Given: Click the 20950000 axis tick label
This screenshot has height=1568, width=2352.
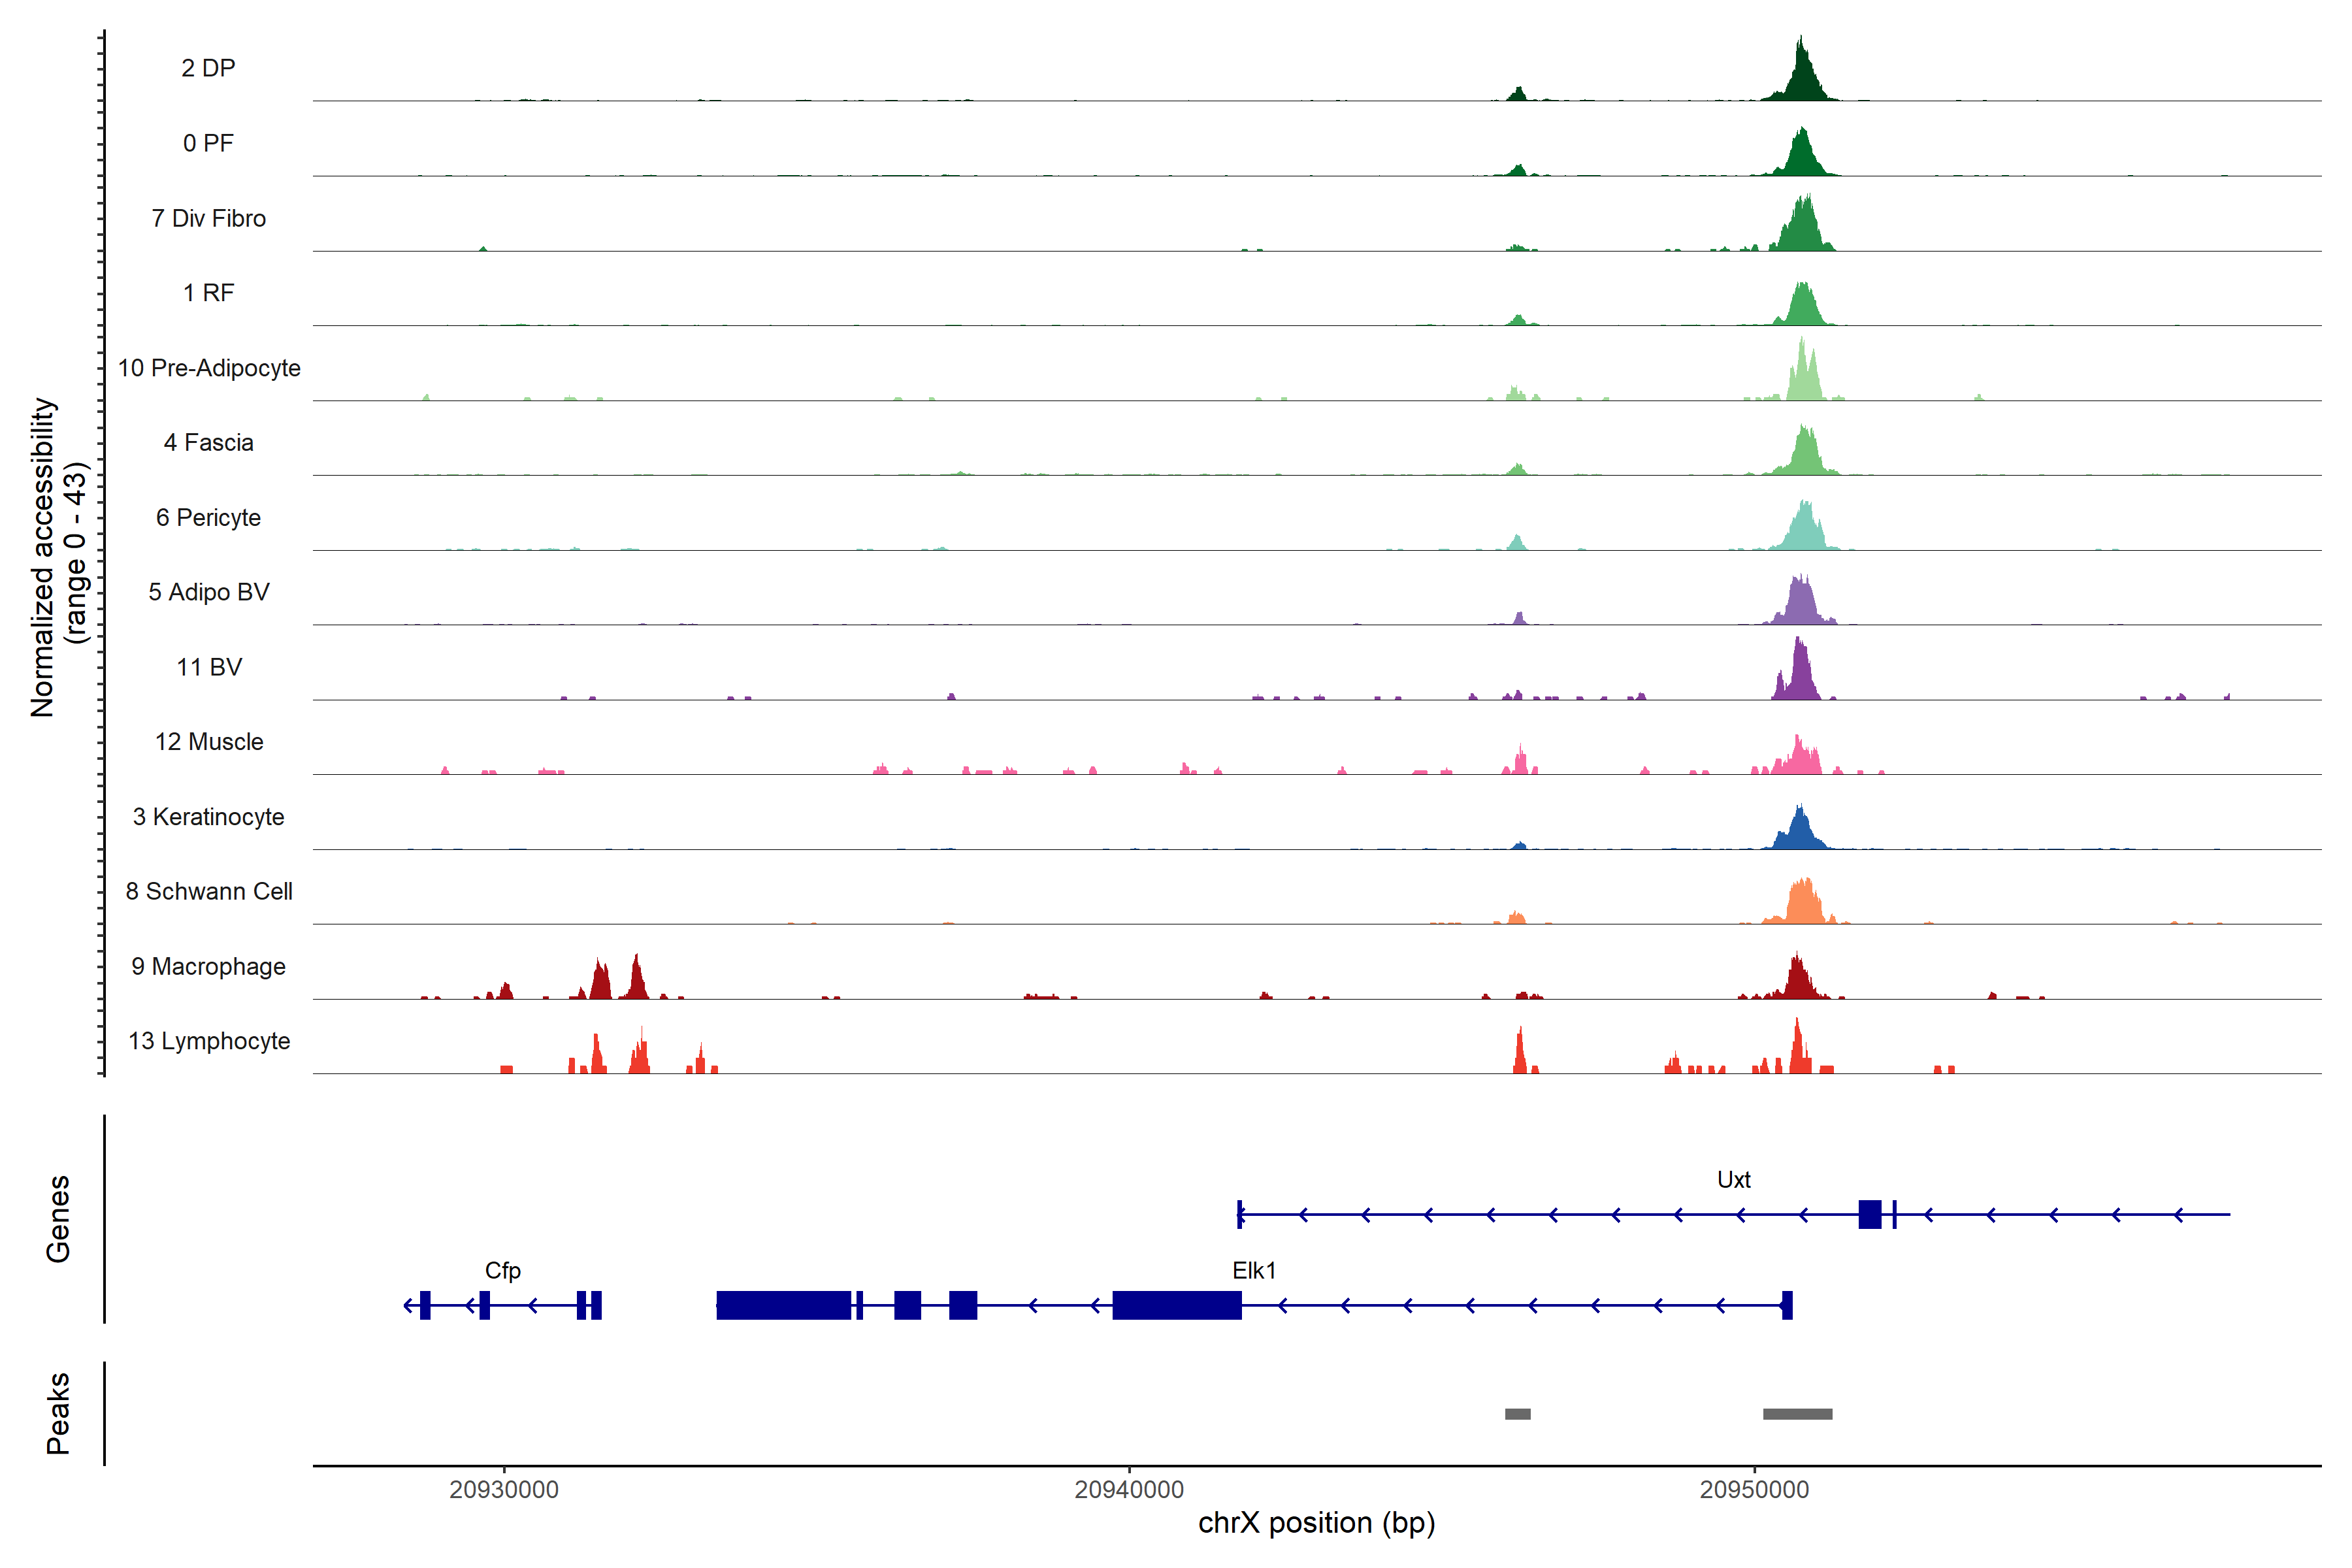Looking at the screenshot, I should coord(1754,1490).
